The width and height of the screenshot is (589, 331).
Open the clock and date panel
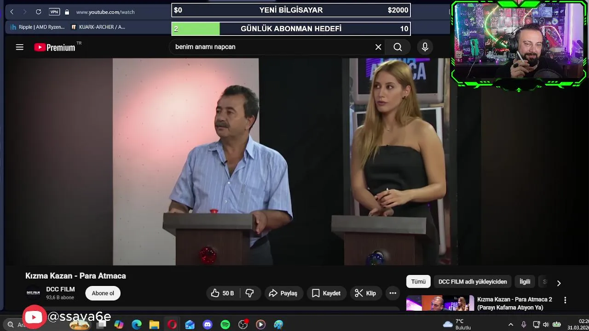578,325
